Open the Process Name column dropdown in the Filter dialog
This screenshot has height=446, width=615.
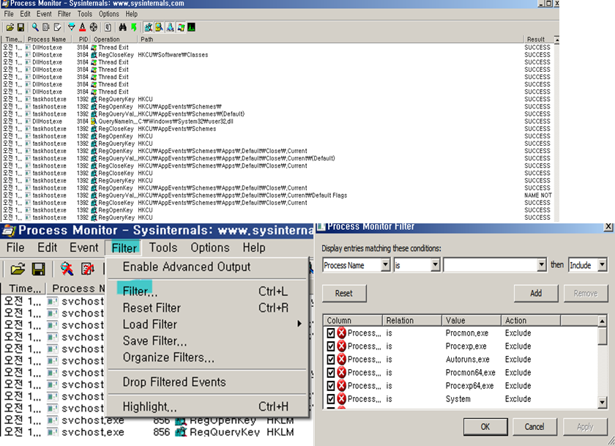tap(386, 265)
